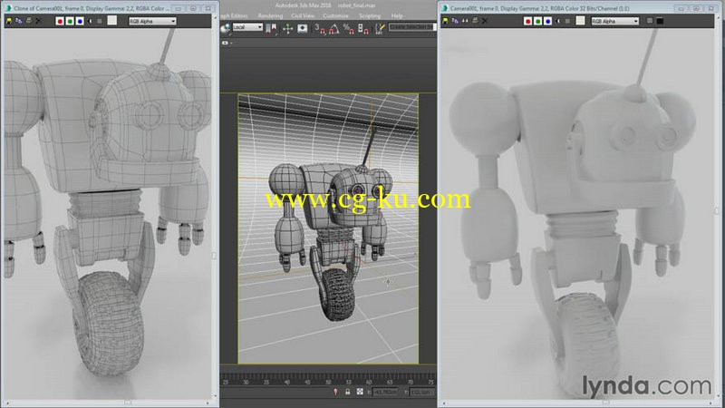
Task: Open RGB Alpha dropdown in Clone window
Action: tap(152, 21)
